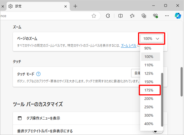Choose 250% zoom option
Screen dimensions: 184x135
pyautogui.click(x=151, y=107)
